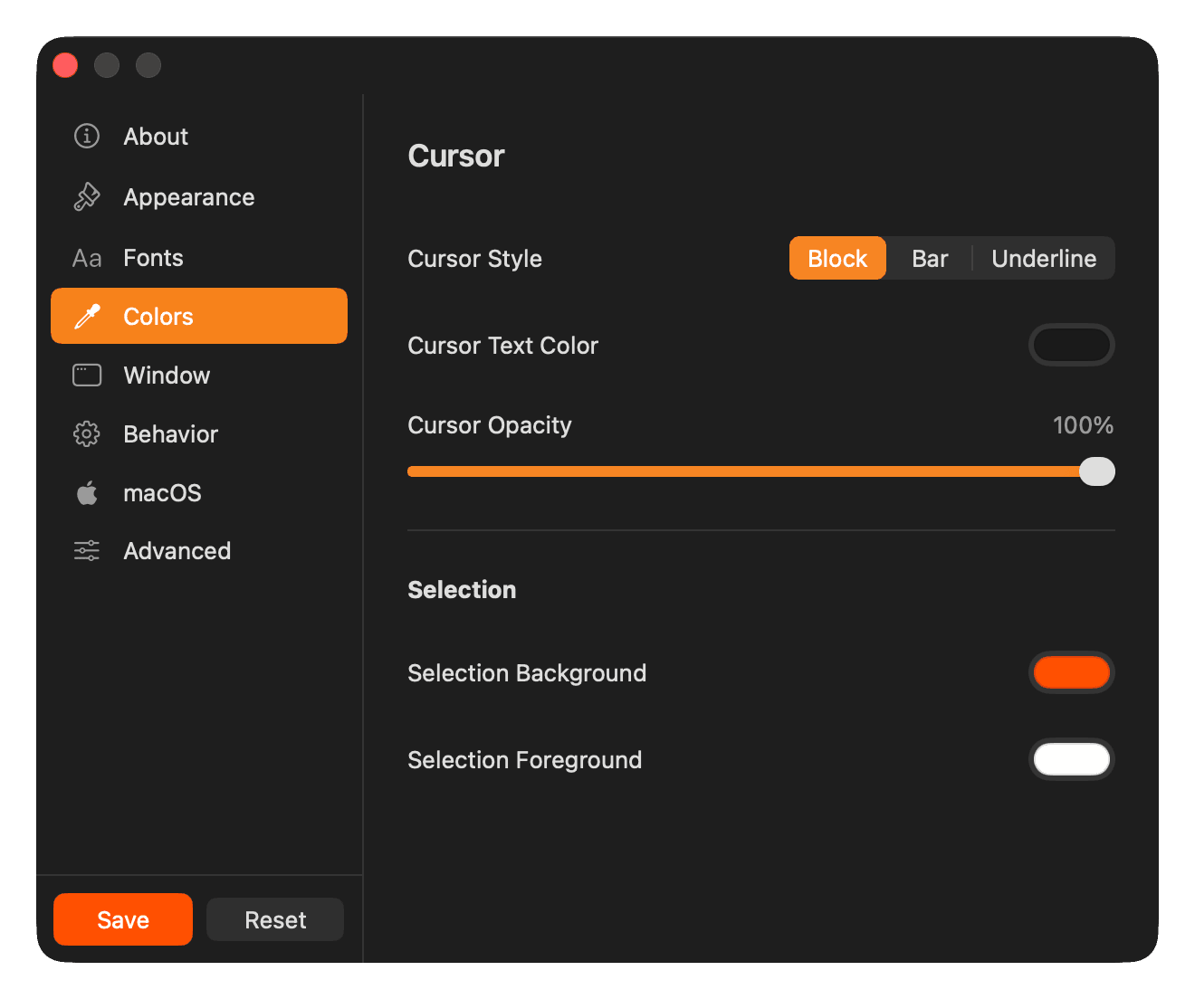Navigate to the Fonts settings page

tap(152, 257)
